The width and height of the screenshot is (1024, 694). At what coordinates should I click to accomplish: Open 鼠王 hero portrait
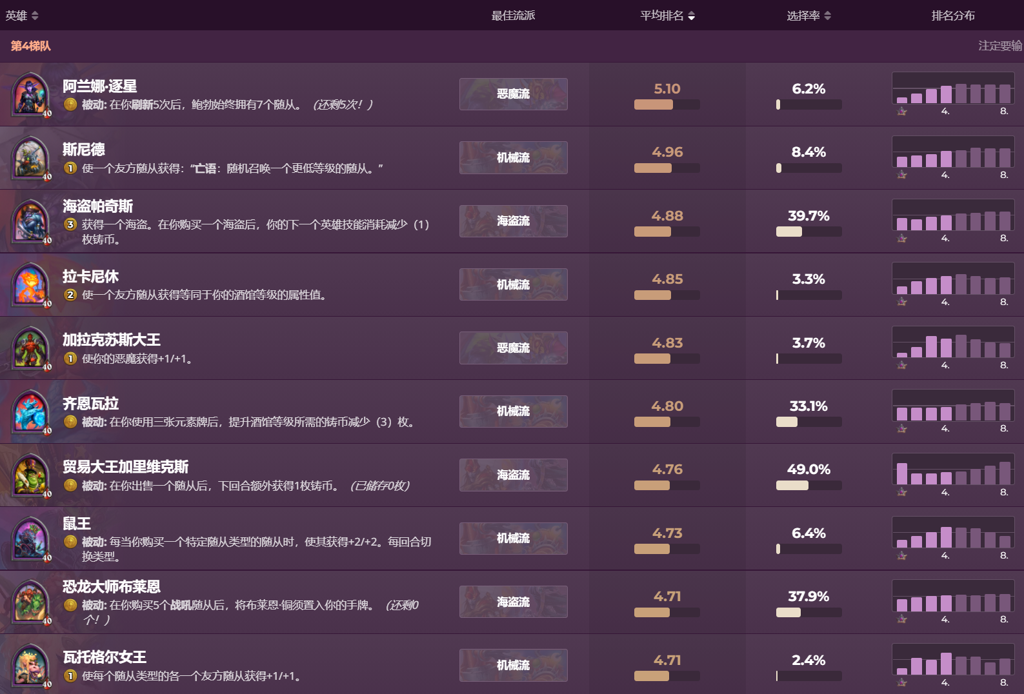coord(30,539)
